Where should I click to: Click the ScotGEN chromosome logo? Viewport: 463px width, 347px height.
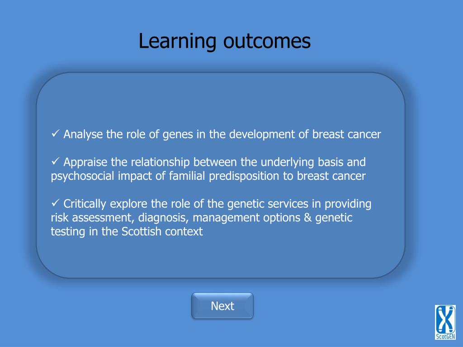pos(445,322)
